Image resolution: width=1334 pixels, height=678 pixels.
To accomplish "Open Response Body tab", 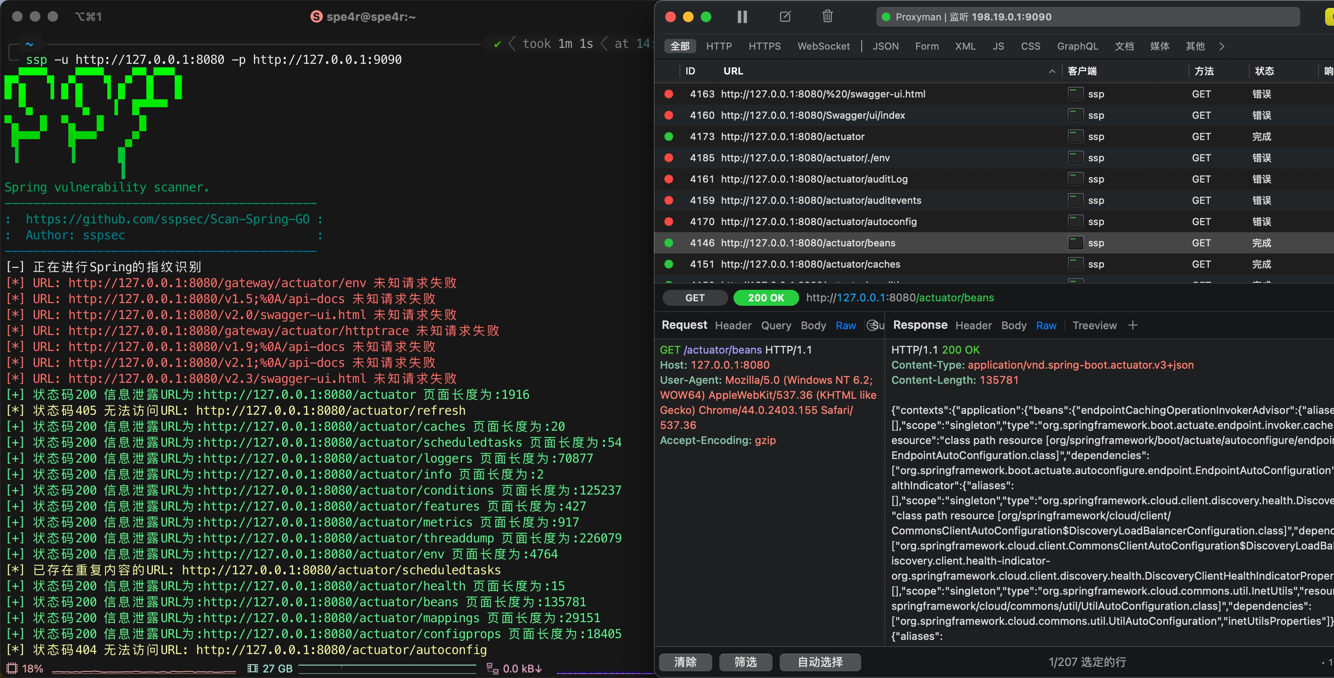I will tap(1013, 326).
